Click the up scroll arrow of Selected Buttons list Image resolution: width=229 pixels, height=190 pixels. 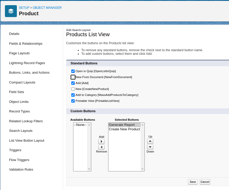pos(142,125)
